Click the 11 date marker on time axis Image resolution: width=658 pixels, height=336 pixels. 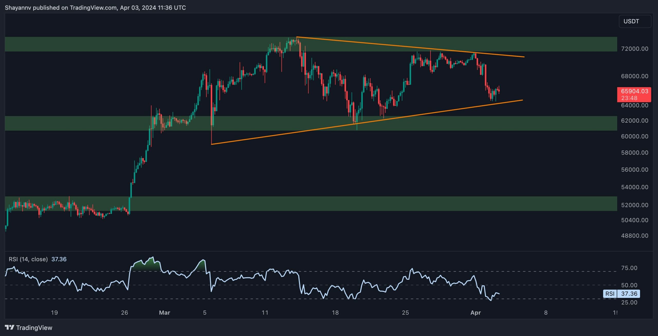pos(265,313)
